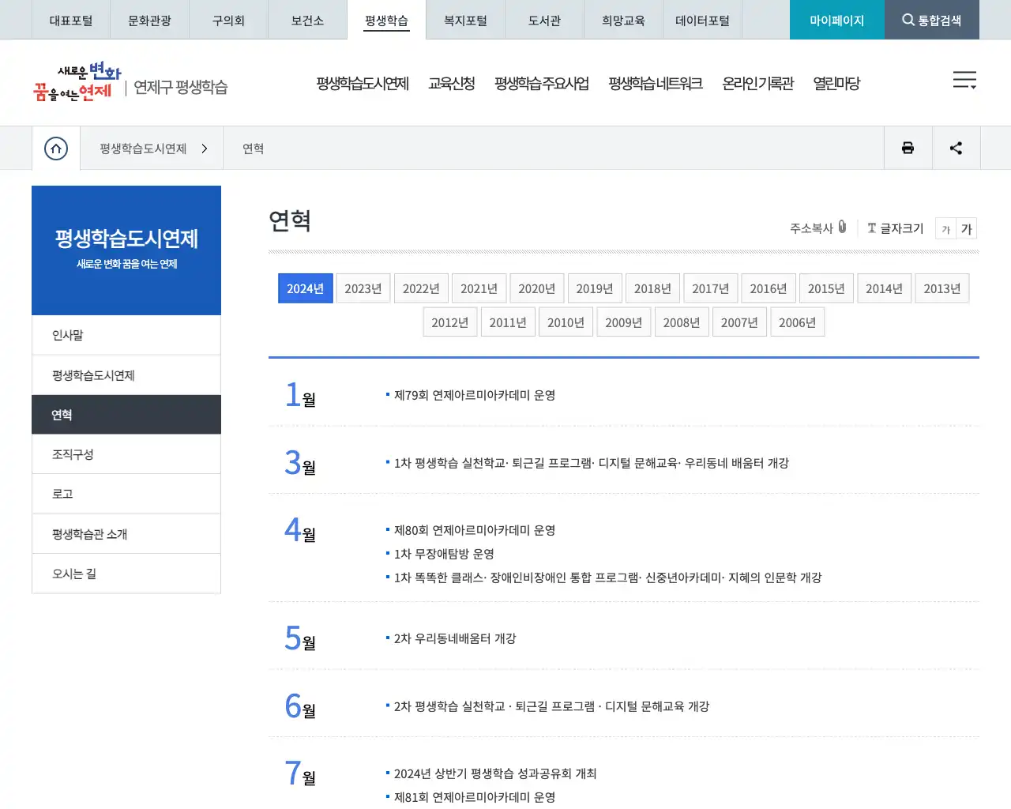
Task: Open the 교육신청 menu
Action: pyautogui.click(x=452, y=82)
